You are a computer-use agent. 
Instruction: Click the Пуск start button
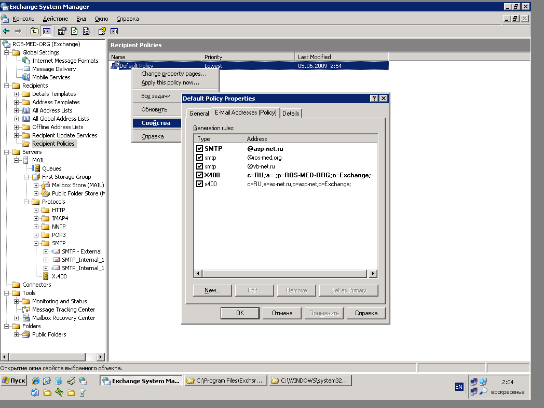coord(14,381)
